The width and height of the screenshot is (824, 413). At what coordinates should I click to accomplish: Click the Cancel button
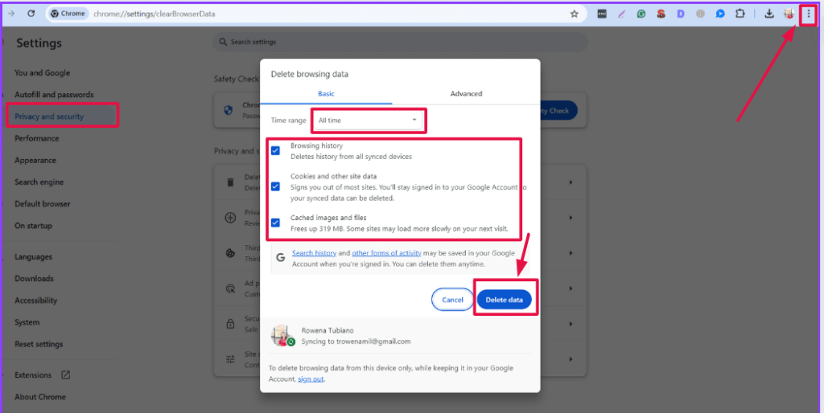tap(452, 300)
